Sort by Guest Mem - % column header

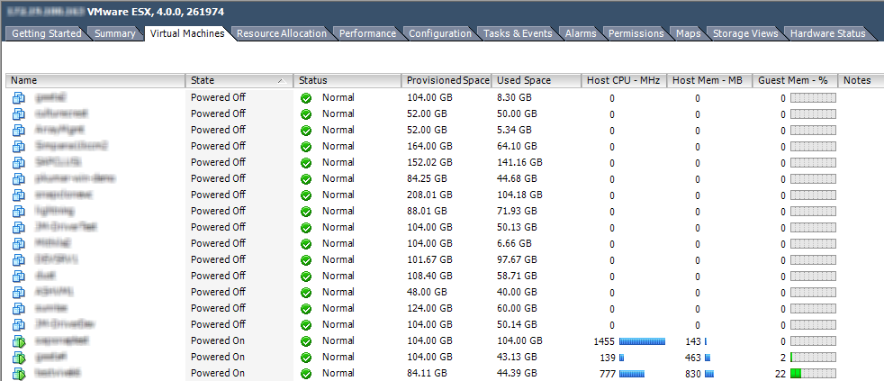point(795,81)
